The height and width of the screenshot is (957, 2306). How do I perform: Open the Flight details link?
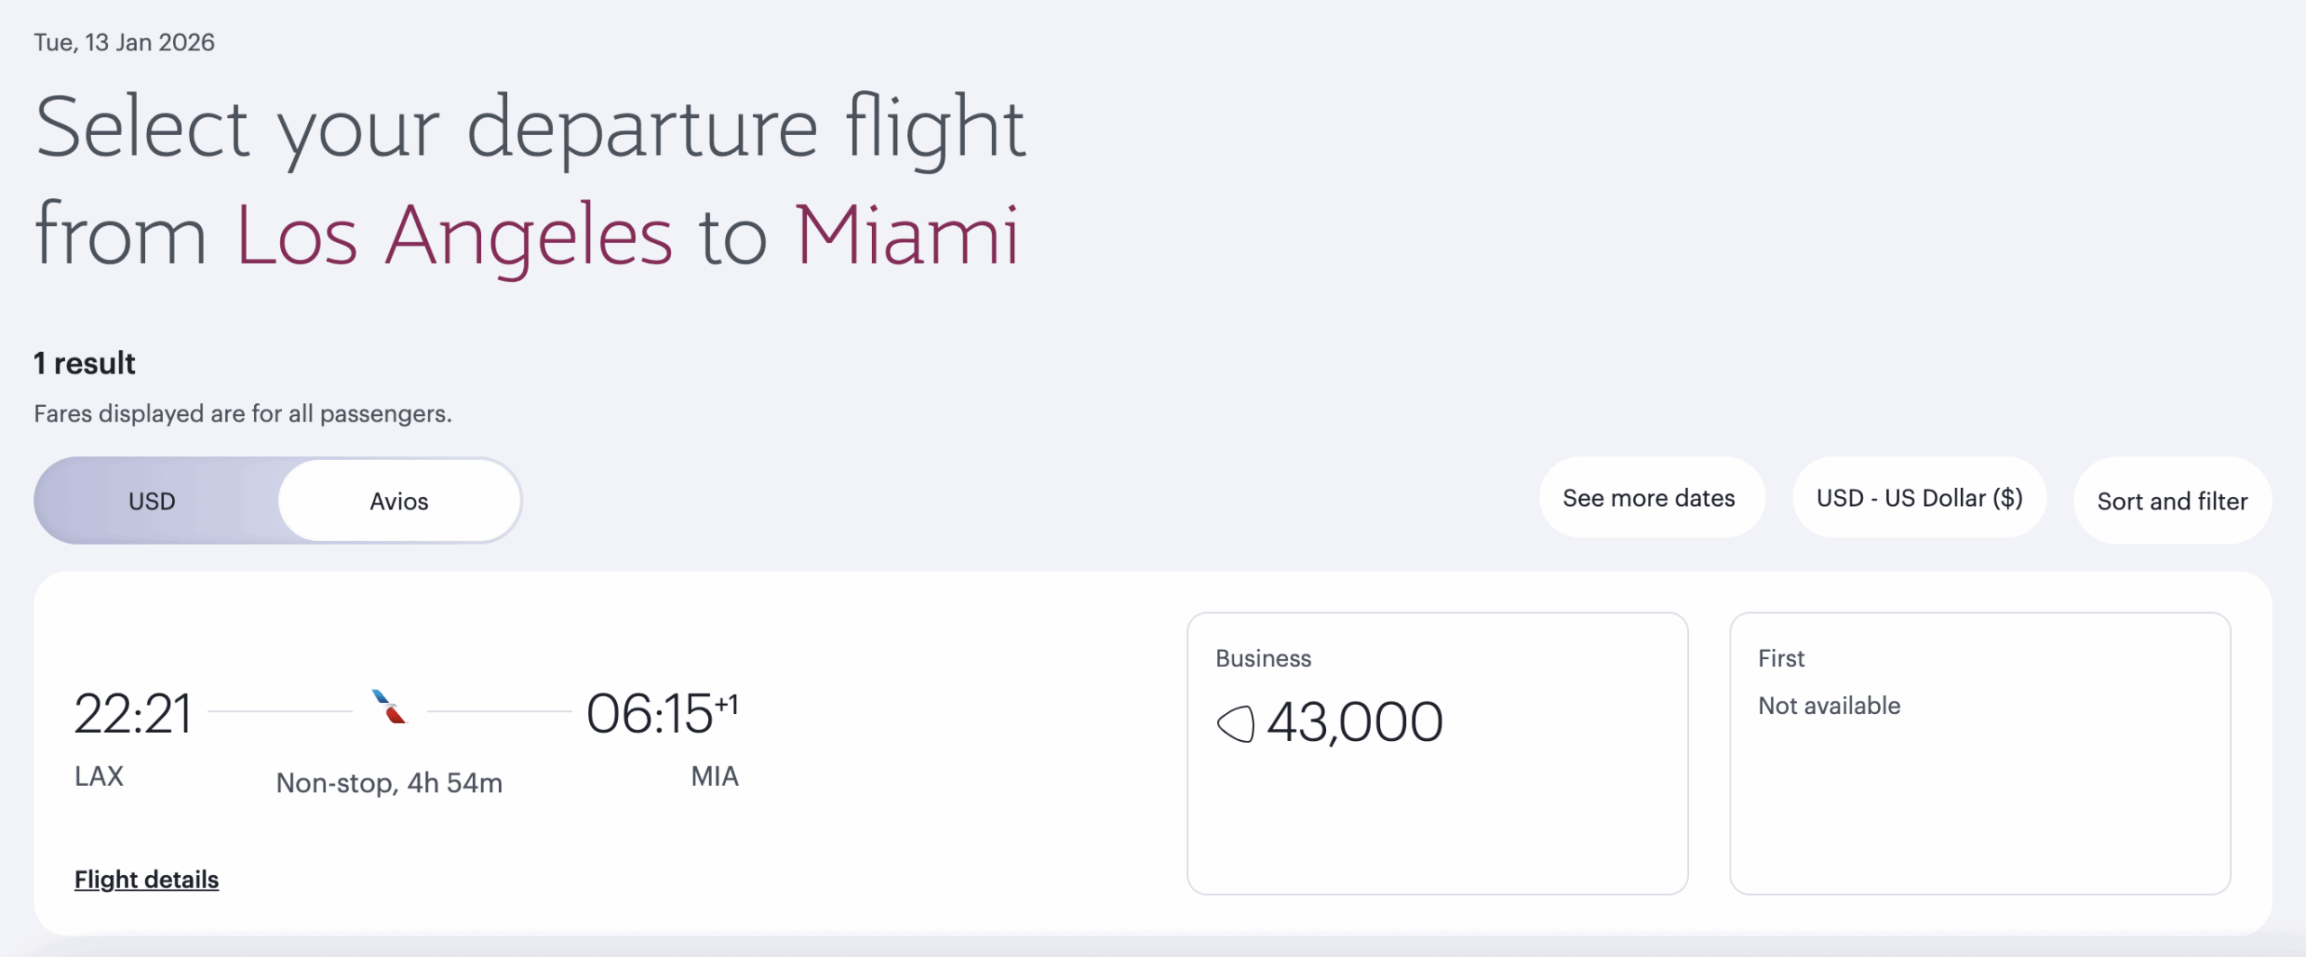click(x=146, y=880)
